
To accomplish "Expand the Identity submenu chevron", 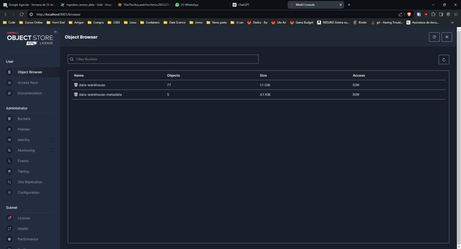I will click(x=52, y=140).
